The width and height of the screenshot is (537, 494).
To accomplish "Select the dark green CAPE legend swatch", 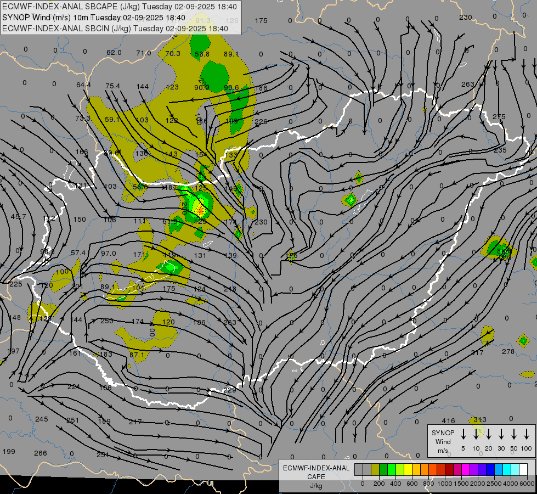I will pyautogui.click(x=383, y=469).
